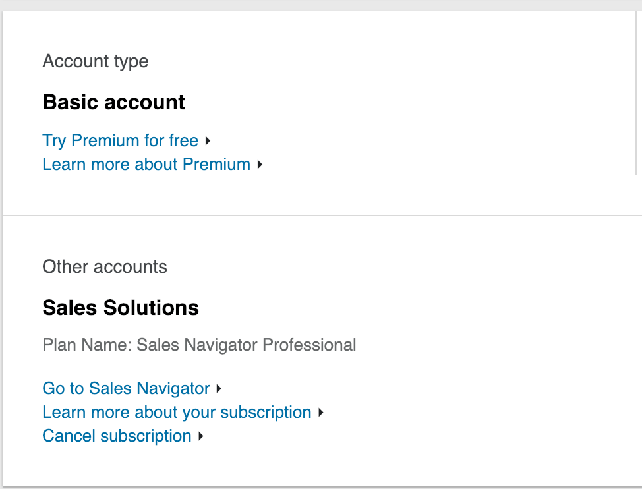Image resolution: width=642 pixels, height=489 pixels.
Task: Click the arrow after Learn more about Premium
Action: coord(260,165)
